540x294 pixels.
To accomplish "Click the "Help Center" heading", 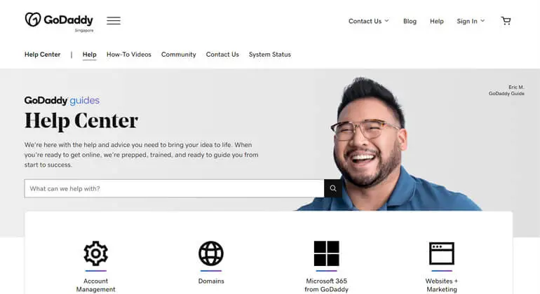I will (81, 120).
